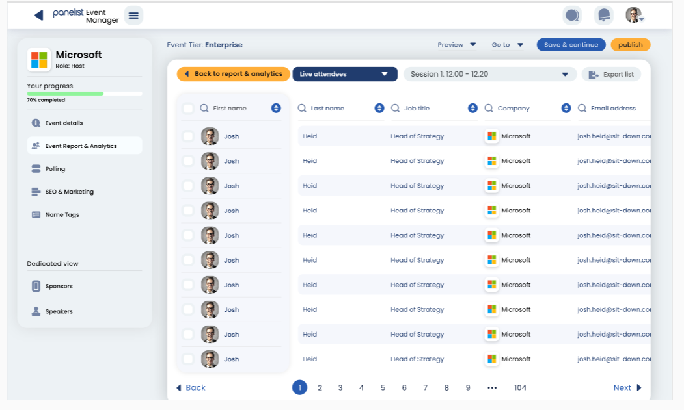Screen dimensions: 684x410
Task: Click the attendee photo in the first row
Action: tap(210, 136)
